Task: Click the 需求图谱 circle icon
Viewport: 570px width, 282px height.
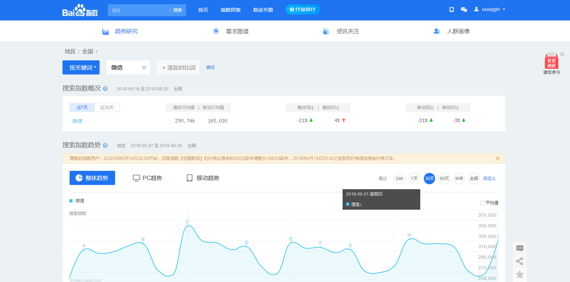Action: tap(216, 31)
